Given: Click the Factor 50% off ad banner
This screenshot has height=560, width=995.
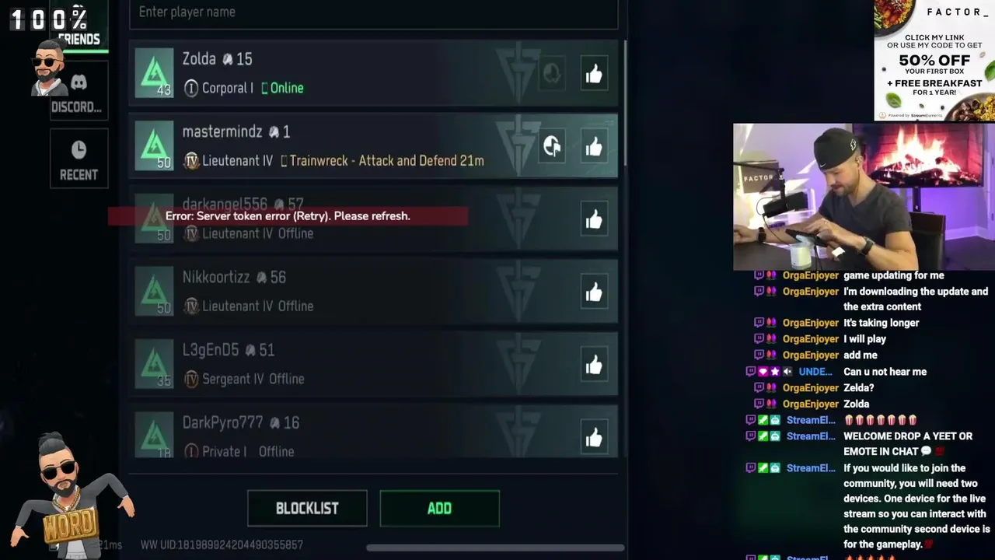Looking at the screenshot, I should tap(934, 61).
